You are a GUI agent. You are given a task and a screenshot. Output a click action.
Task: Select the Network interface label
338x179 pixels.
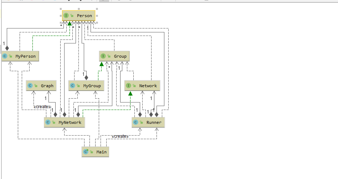coord(148,86)
